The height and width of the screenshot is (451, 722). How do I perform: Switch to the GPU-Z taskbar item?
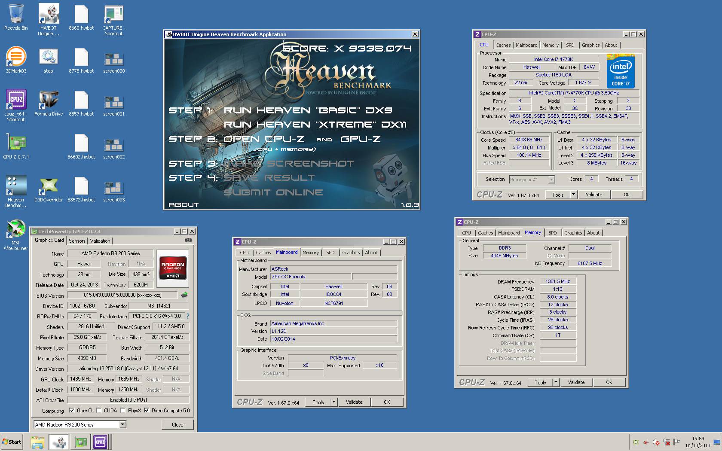pos(80,442)
